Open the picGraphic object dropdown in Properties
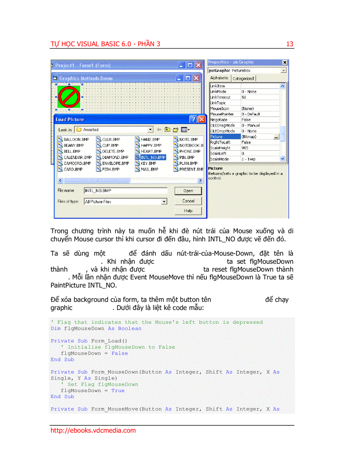 coord(284,70)
